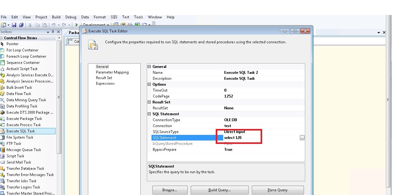Open the SQLStatement ellipsis editor button
Viewport: 399px width, 195px height.
coord(302,138)
